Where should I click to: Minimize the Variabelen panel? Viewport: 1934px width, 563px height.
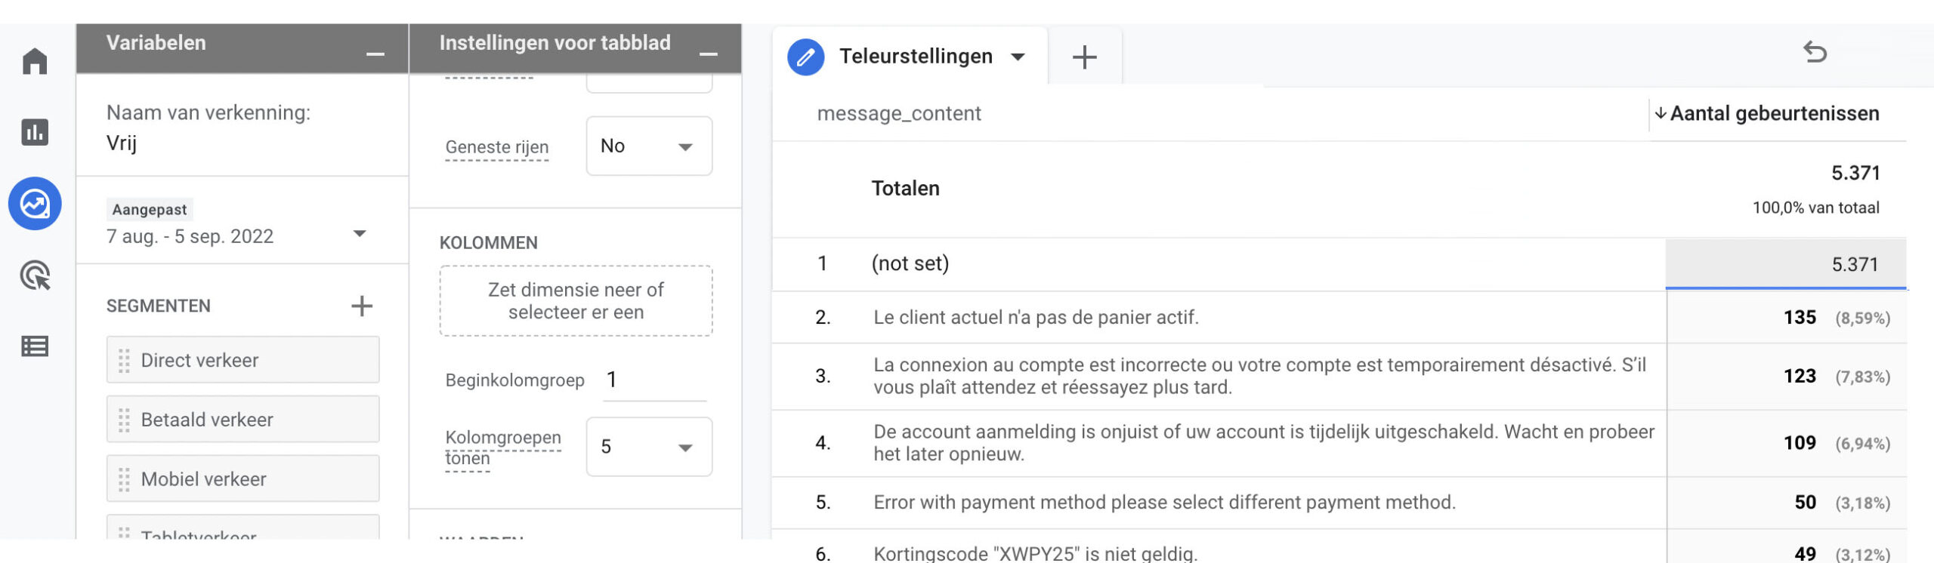coord(375,54)
